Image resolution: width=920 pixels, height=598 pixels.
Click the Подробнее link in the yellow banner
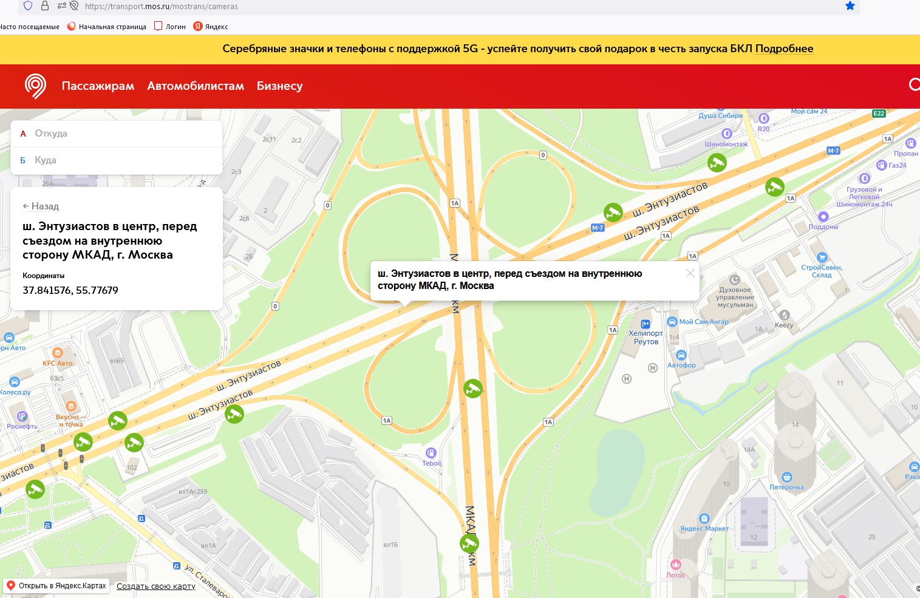click(784, 49)
